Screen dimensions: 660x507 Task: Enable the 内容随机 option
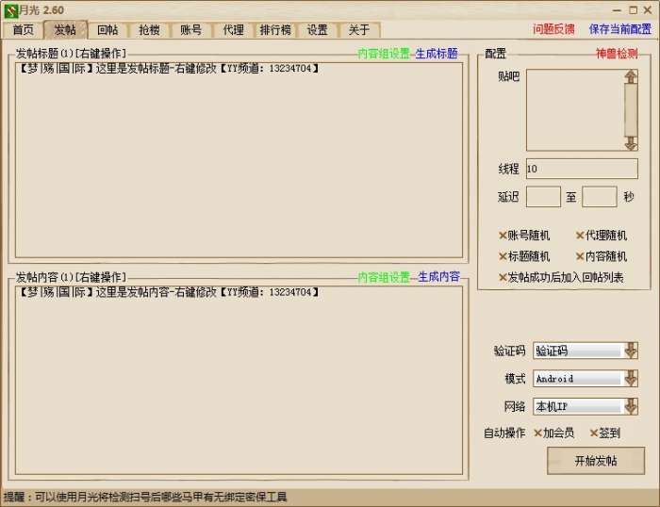[x=602, y=256]
